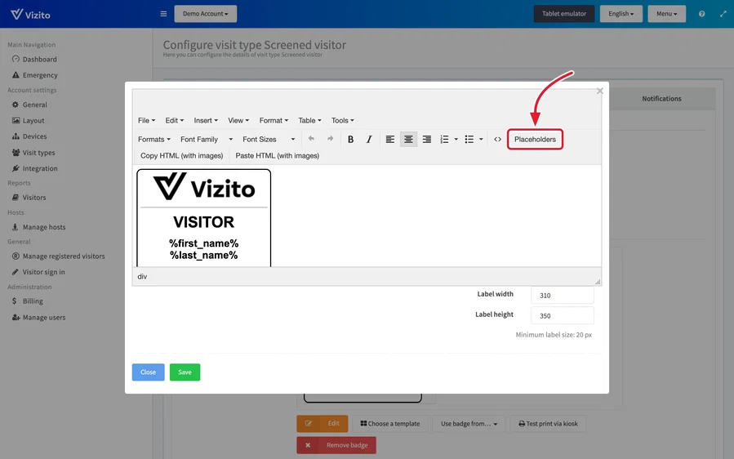
Task: Center-align text in badge editor
Action: pyautogui.click(x=409, y=139)
